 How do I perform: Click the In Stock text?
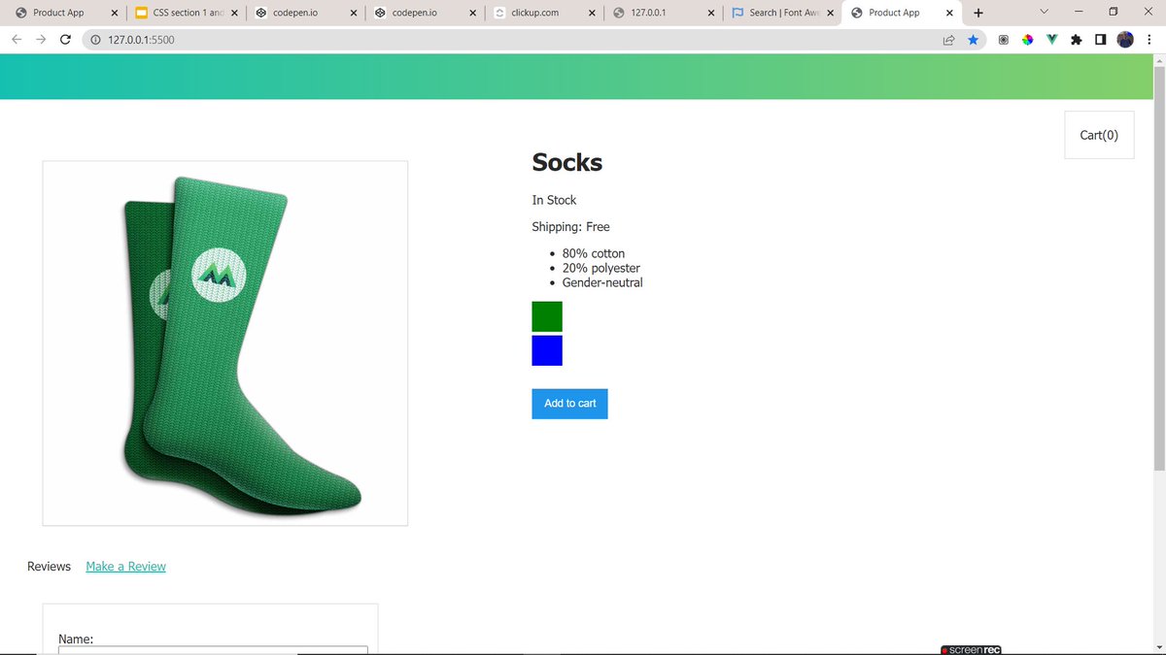coord(554,200)
